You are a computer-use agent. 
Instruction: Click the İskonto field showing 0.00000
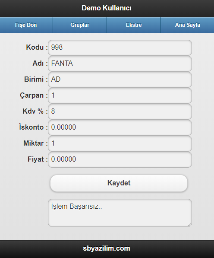(x=120, y=127)
